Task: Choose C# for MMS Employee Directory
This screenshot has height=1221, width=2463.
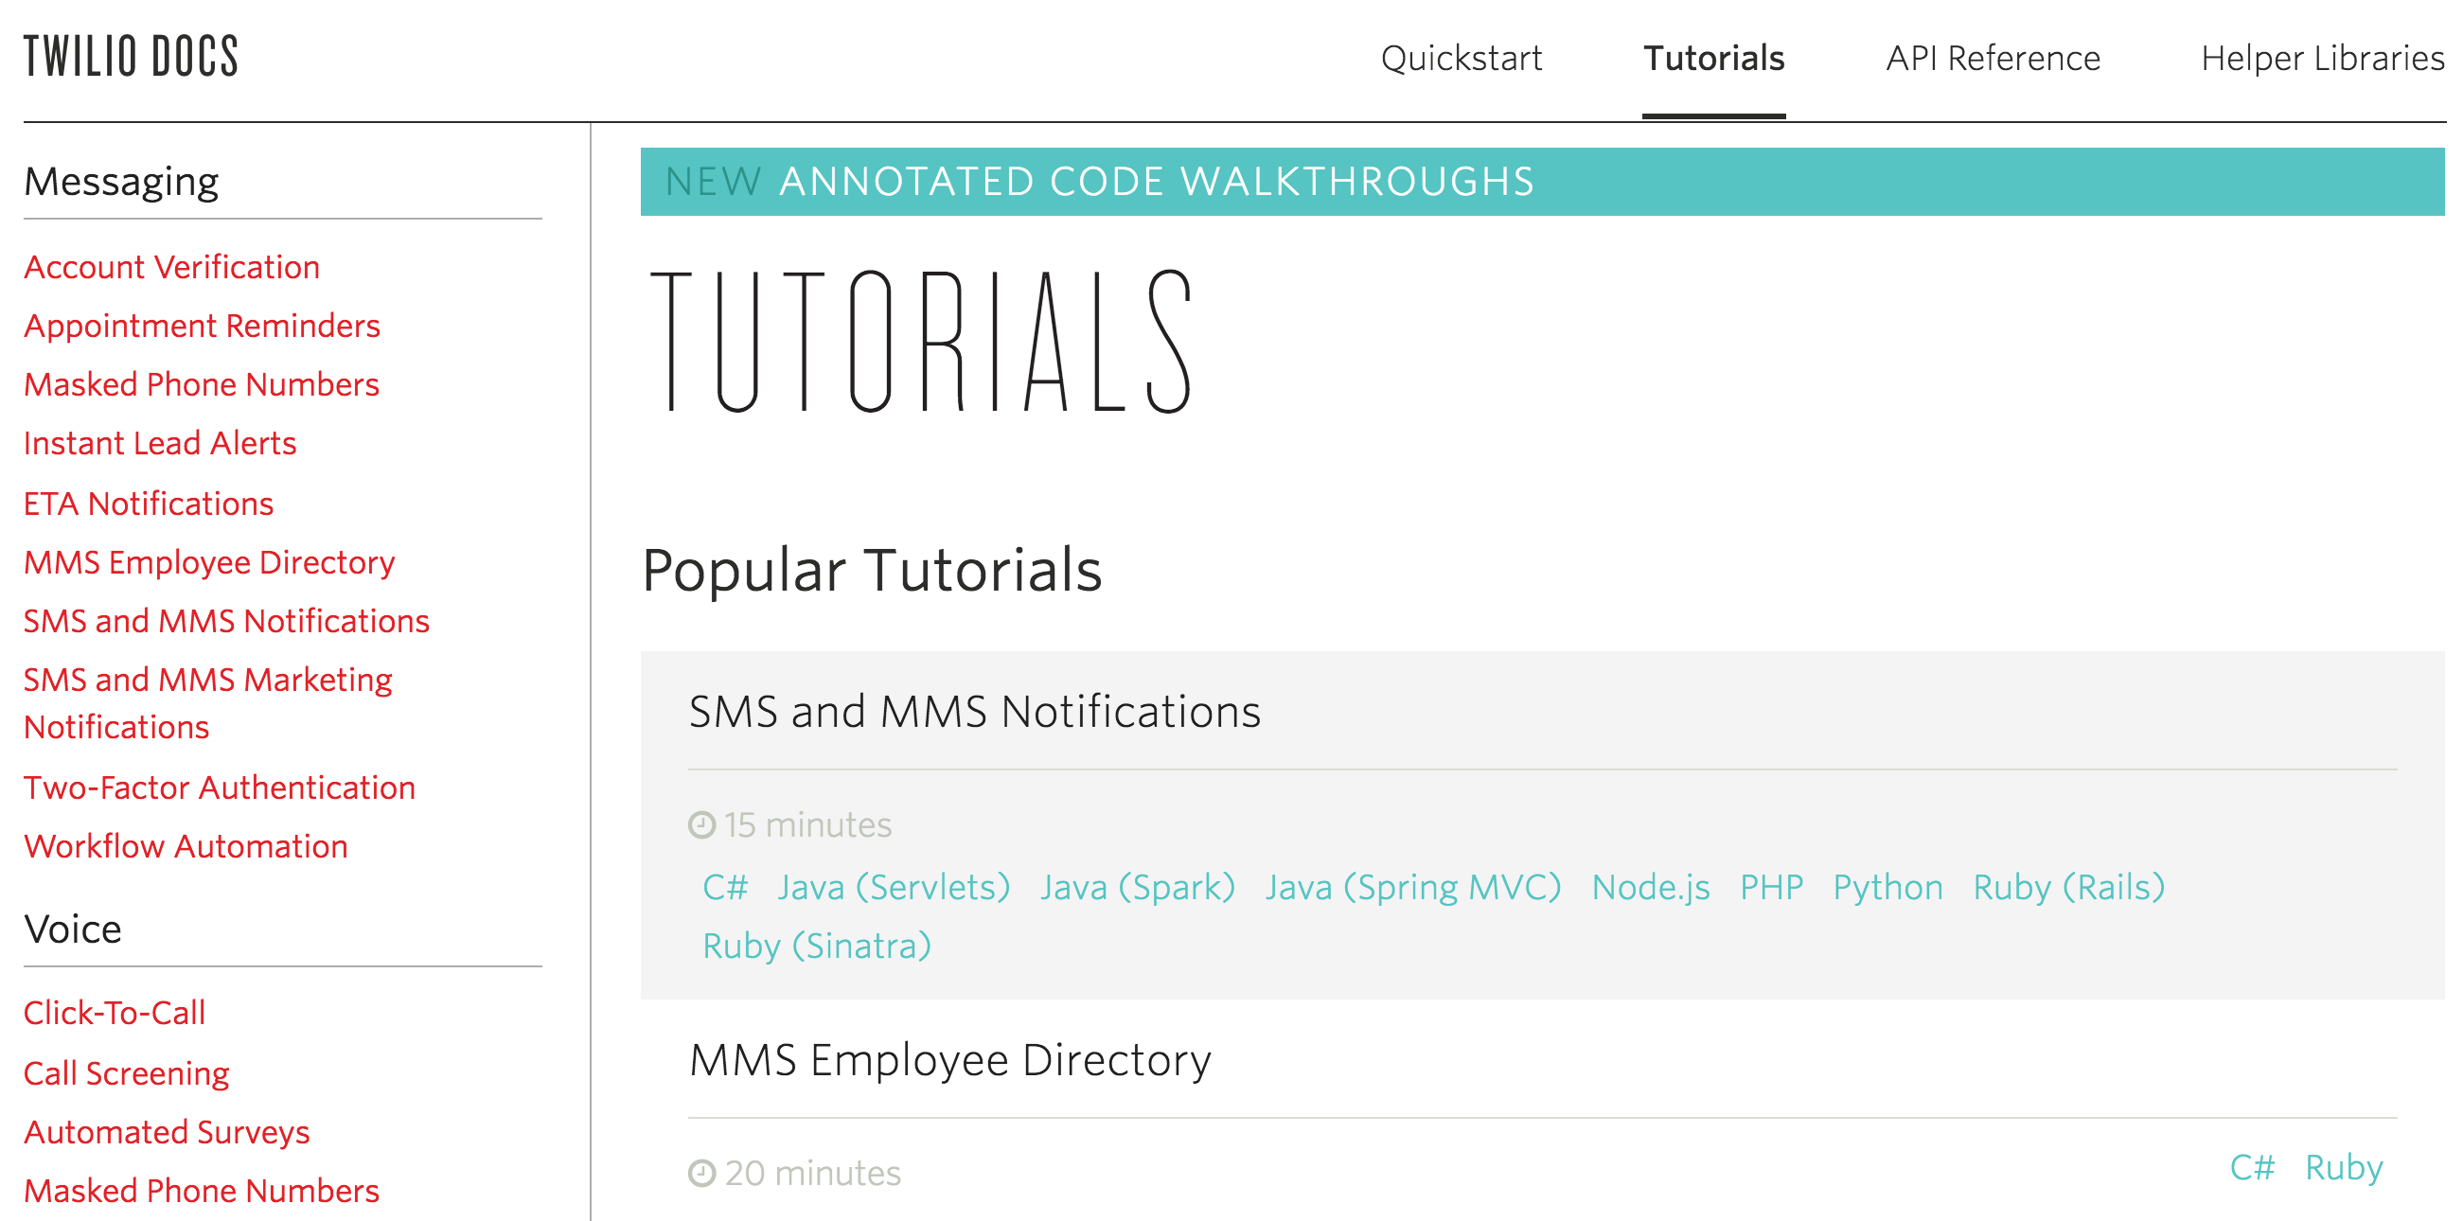Action: tap(2252, 1167)
